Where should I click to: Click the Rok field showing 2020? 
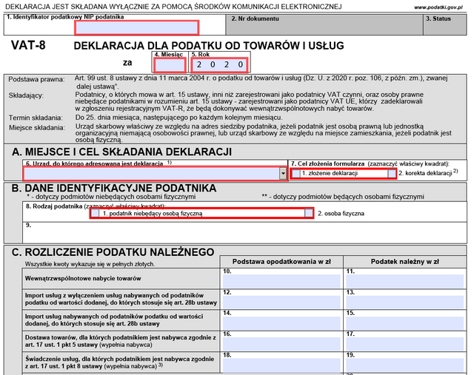pyautogui.click(x=219, y=65)
